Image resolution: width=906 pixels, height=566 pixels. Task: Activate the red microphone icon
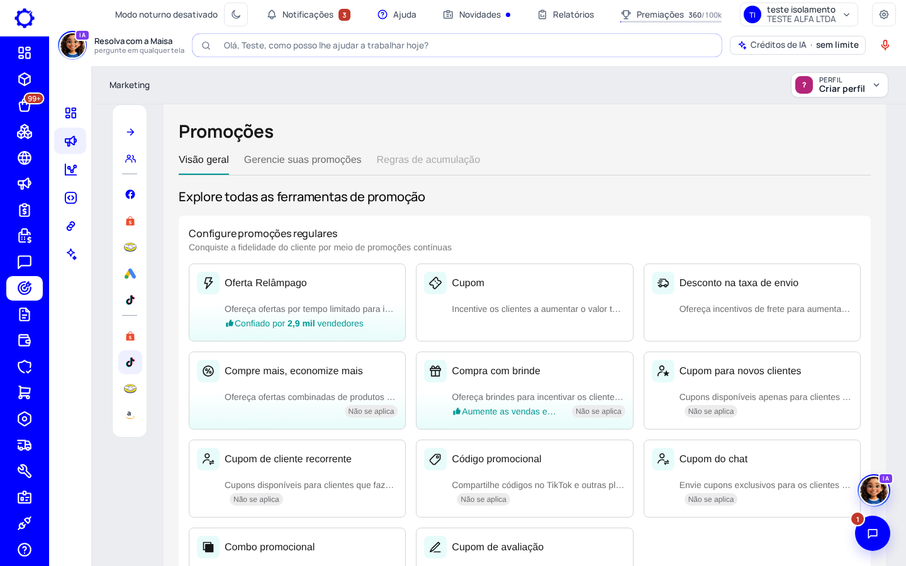click(x=885, y=45)
